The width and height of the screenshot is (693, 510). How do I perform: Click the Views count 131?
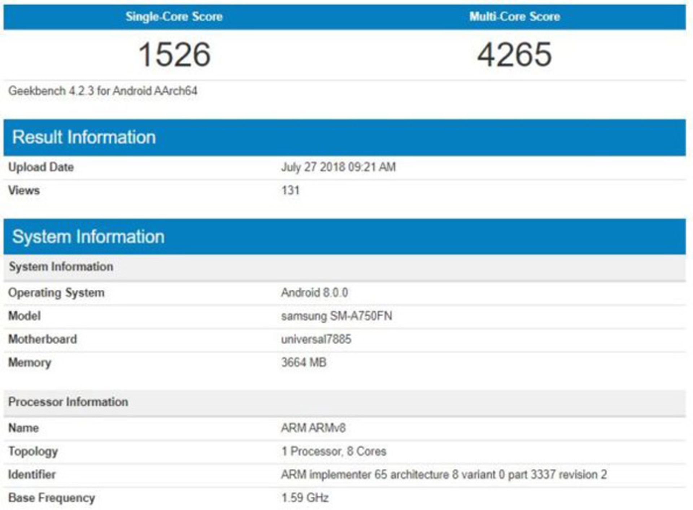point(290,190)
